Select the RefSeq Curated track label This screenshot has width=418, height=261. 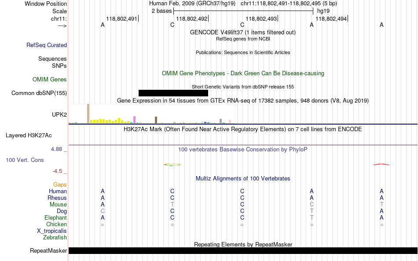tap(47, 45)
